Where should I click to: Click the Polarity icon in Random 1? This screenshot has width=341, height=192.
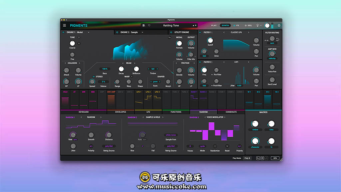(91, 146)
